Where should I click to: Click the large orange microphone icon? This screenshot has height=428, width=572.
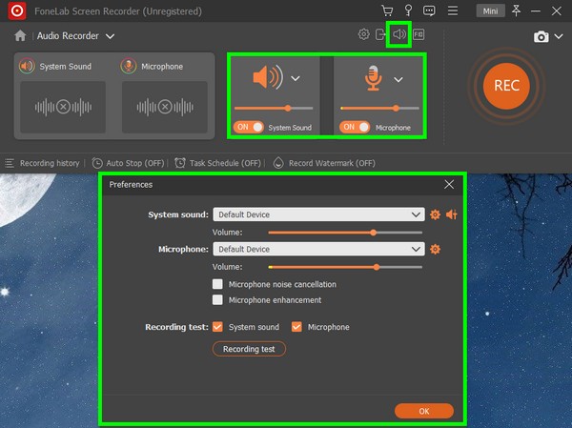coord(374,78)
